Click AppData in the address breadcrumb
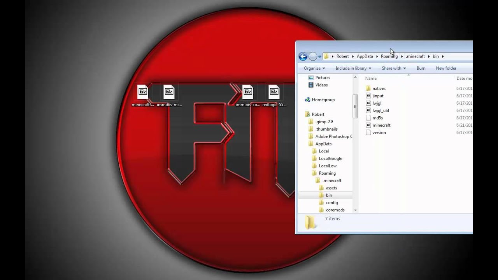The height and width of the screenshot is (280, 498). pos(365,56)
